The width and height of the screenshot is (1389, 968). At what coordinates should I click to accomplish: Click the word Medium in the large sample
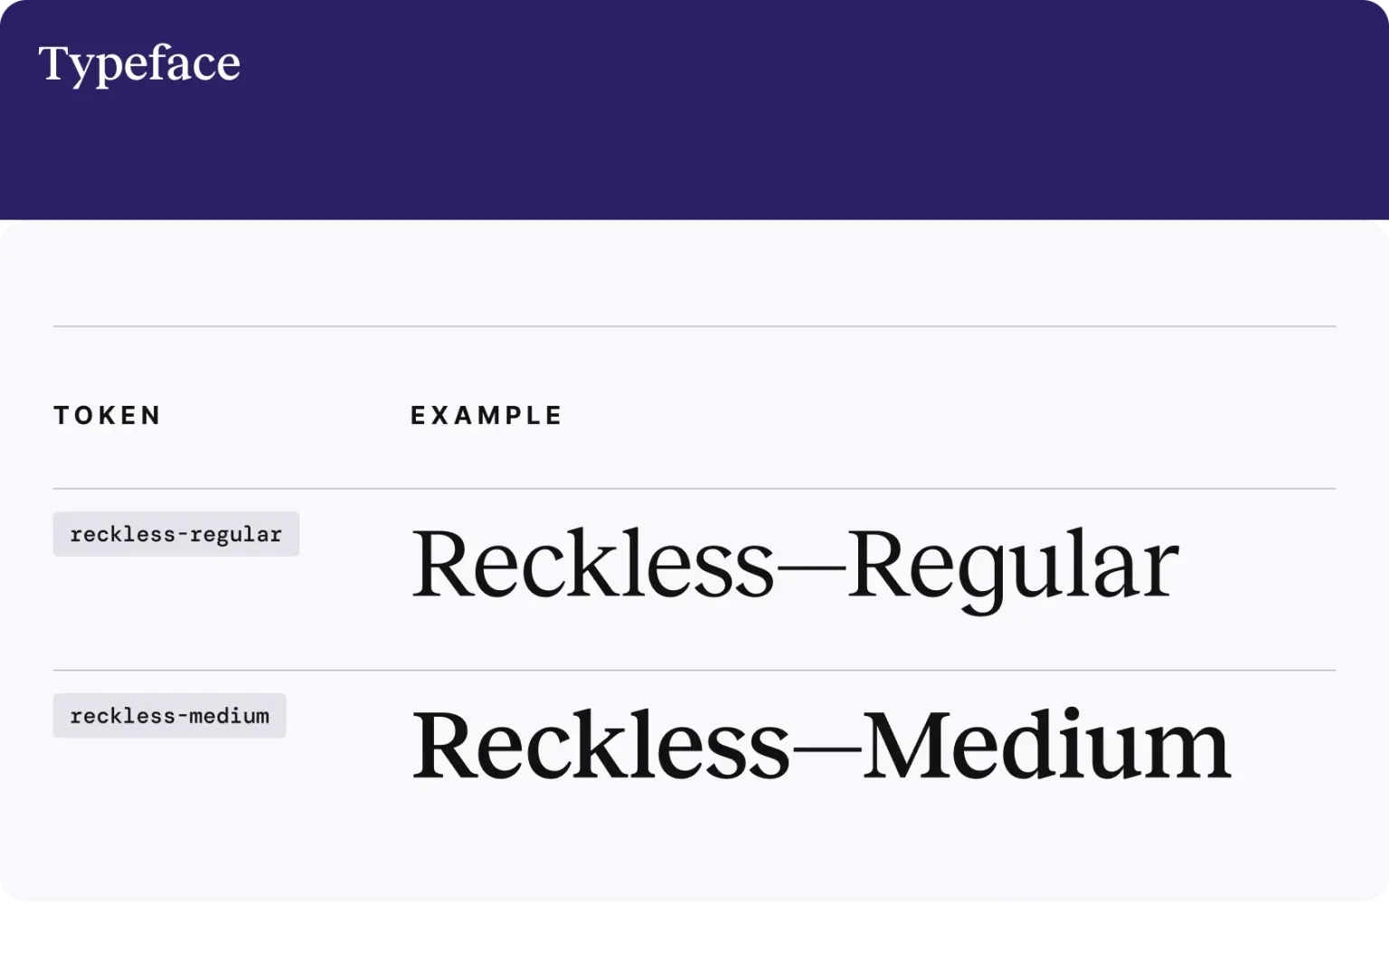tap(1046, 745)
